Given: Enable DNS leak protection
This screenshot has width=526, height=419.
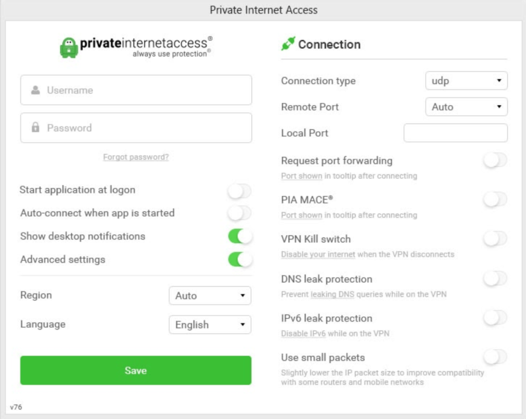Looking at the screenshot, I should pos(495,279).
